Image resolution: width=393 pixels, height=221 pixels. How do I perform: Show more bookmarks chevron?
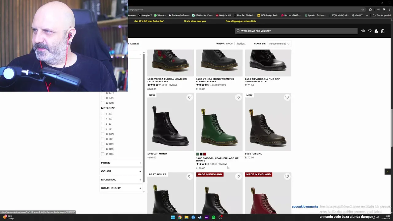pos(367,15)
